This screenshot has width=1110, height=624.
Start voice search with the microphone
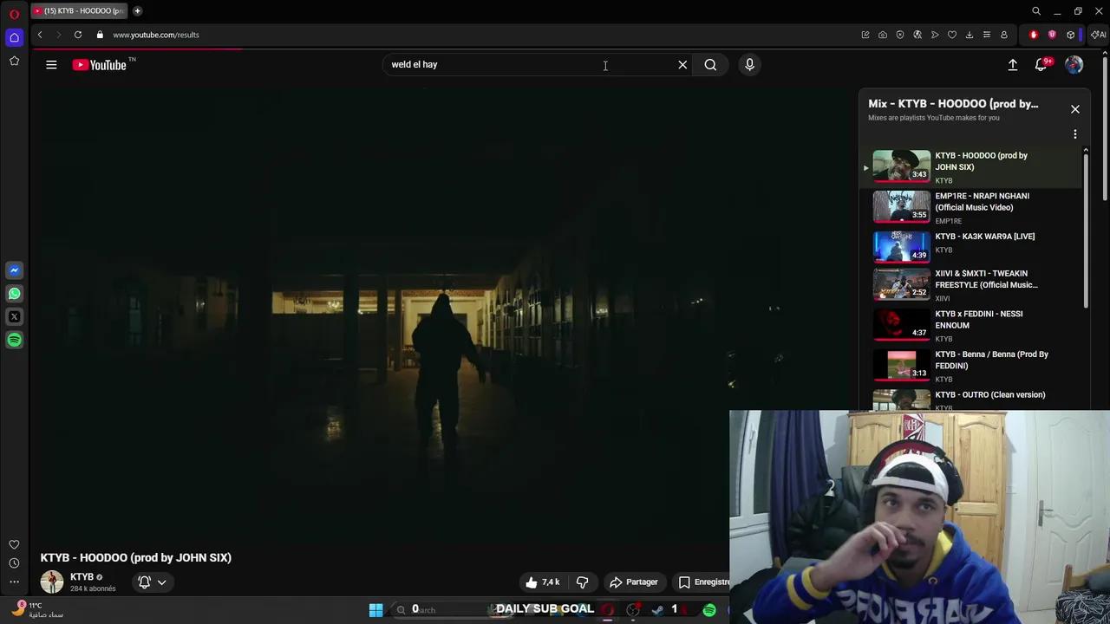[x=750, y=64]
